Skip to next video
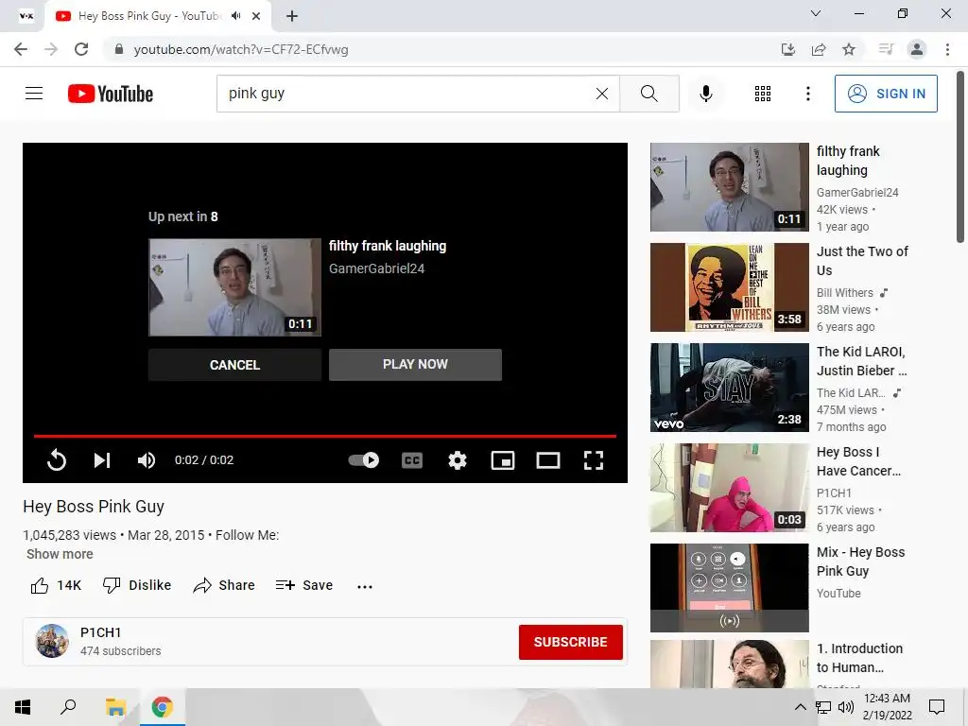The height and width of the screenshot is (726, 968). point(102,460)
